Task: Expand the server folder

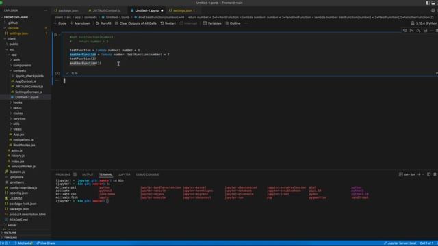Action: (12, 225)
